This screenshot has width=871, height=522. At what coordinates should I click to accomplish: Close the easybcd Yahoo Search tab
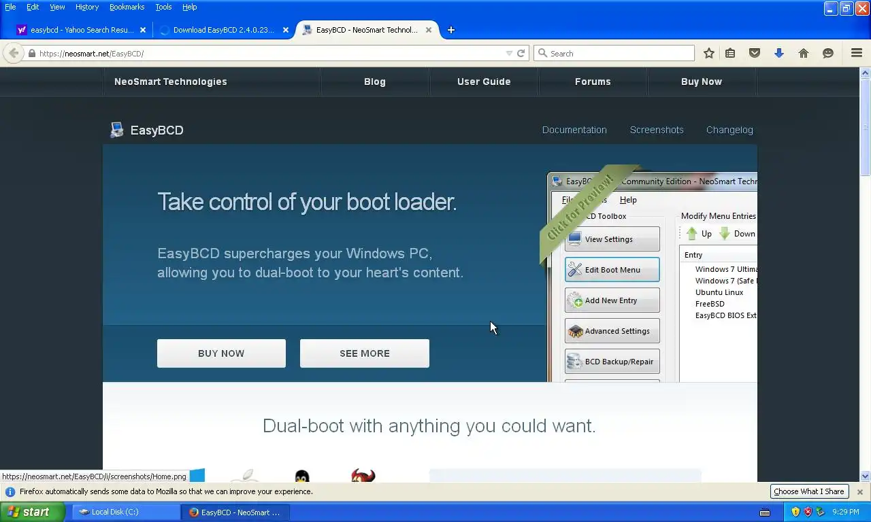point(143,30)
